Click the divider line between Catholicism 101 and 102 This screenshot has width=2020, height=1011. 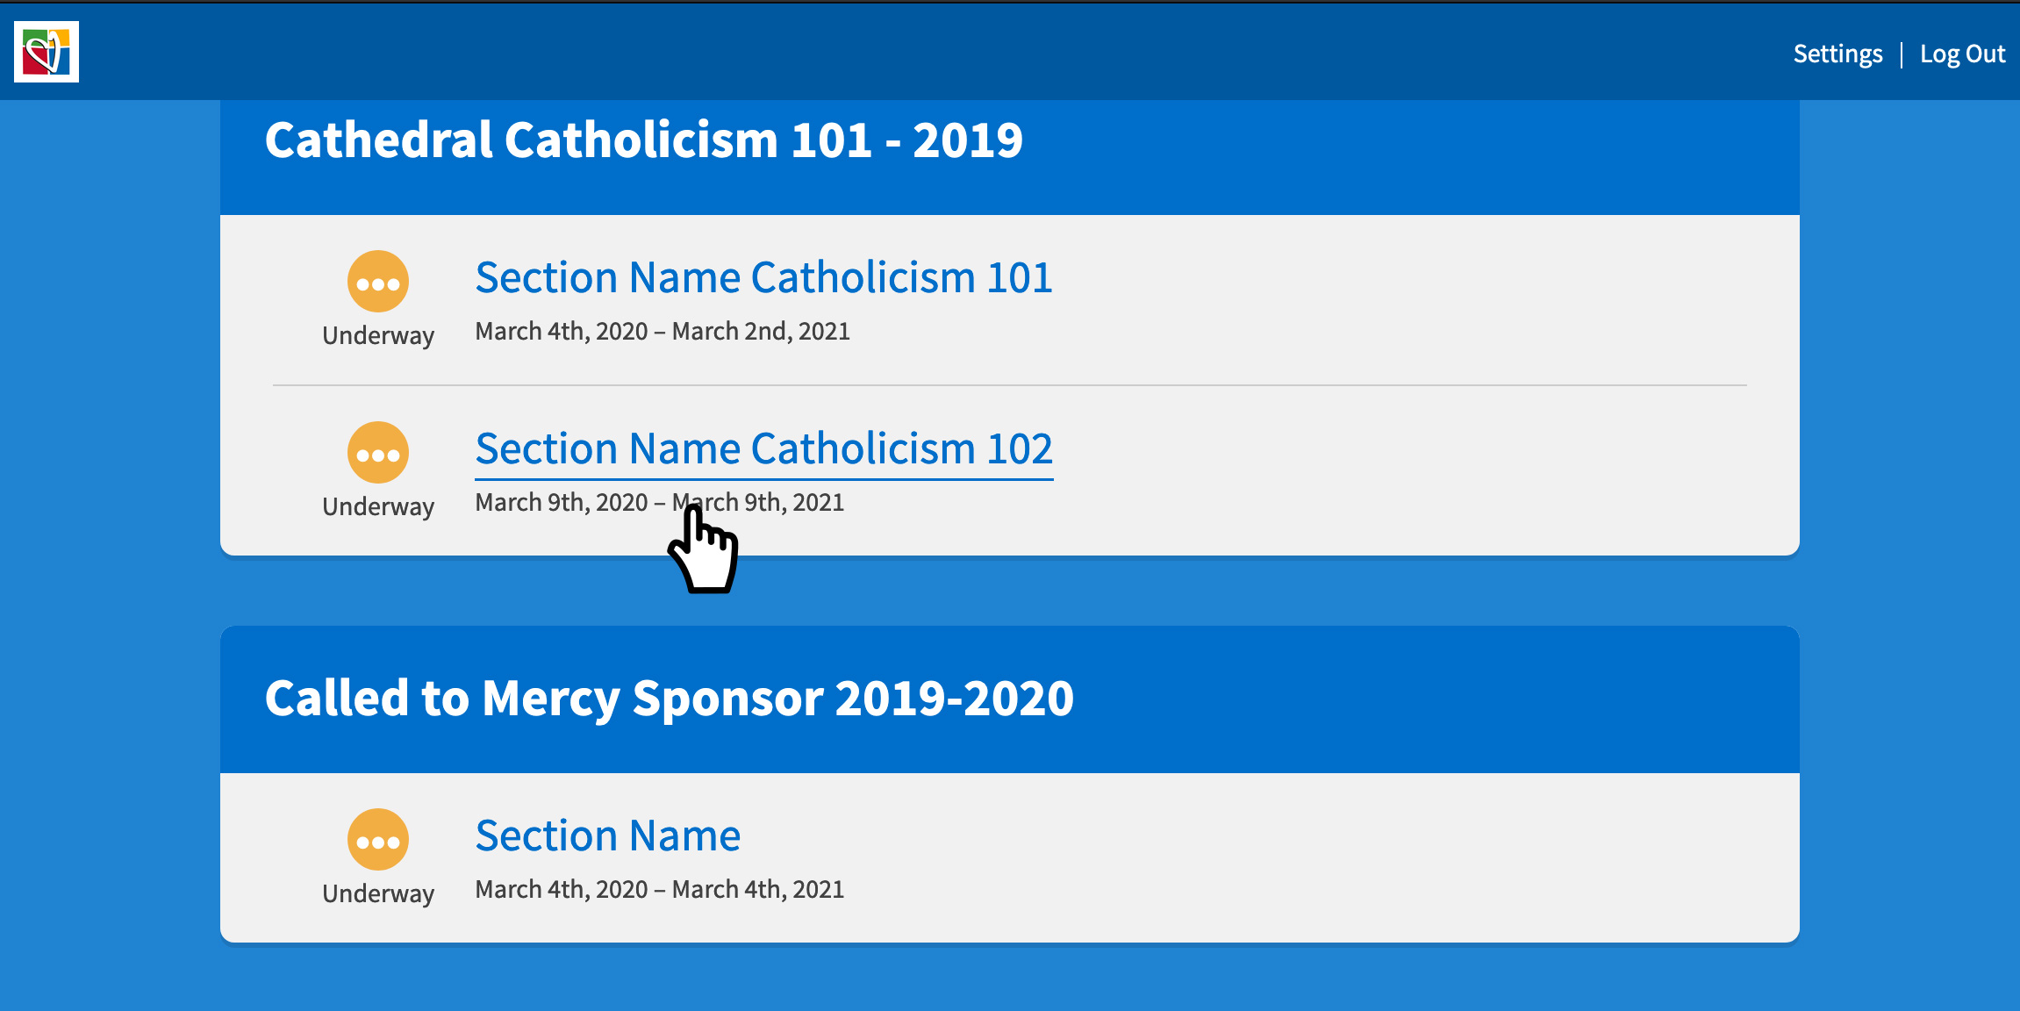click(x=1010, y=385)
